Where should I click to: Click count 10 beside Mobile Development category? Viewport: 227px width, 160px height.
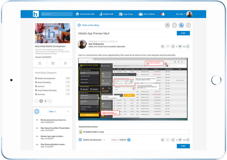point(68,78)
